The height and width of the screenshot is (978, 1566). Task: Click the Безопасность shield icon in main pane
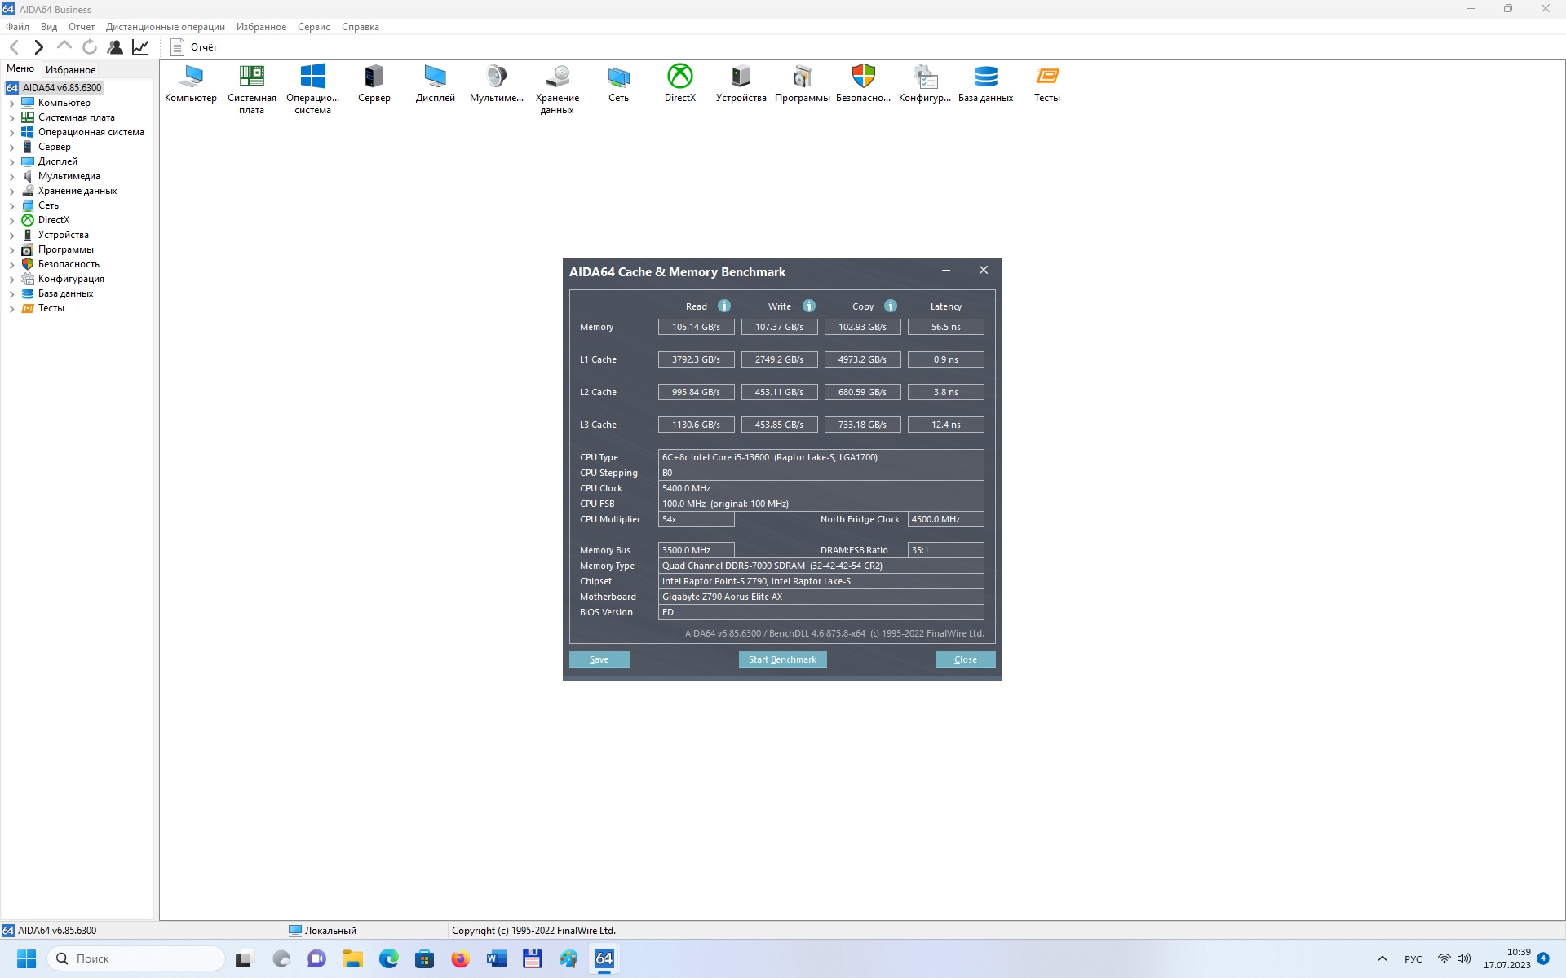(863, 77)
